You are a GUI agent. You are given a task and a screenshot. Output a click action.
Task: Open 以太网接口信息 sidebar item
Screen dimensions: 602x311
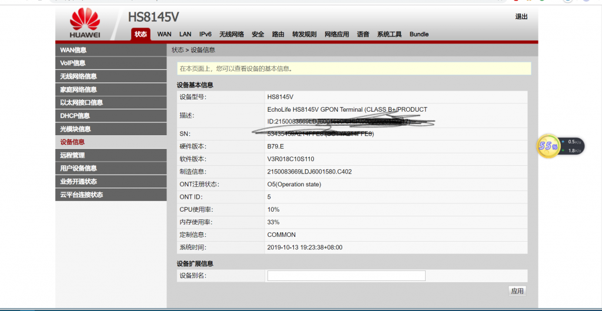coord(111,102)
